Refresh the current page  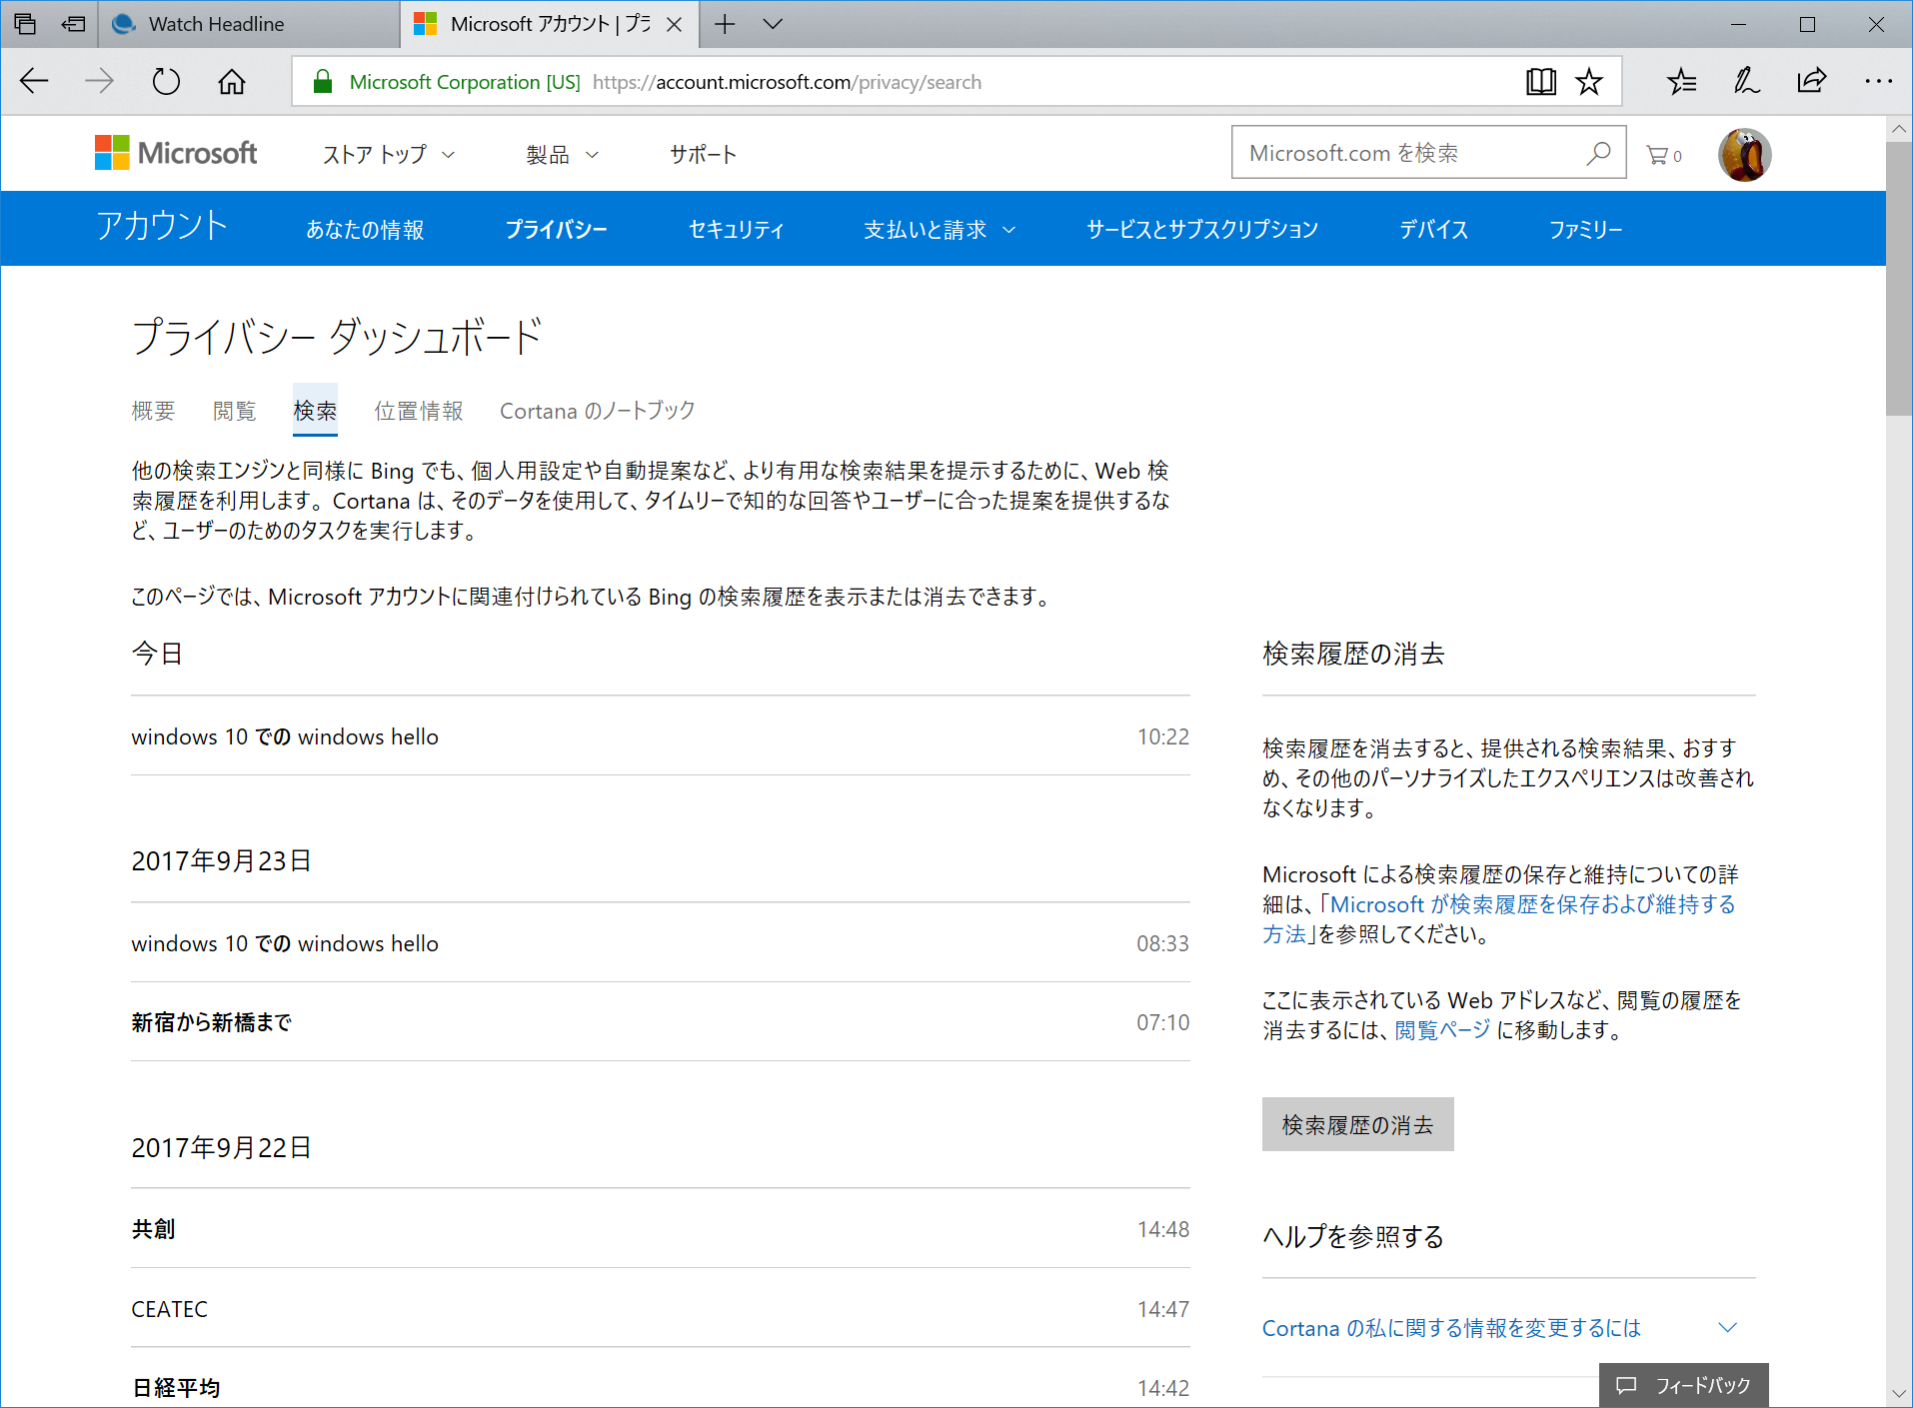165,81
